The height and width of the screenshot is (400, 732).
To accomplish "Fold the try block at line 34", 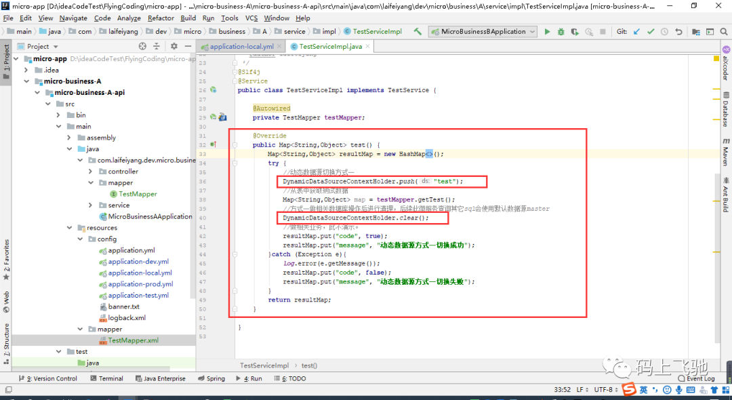I will (235, 163).
